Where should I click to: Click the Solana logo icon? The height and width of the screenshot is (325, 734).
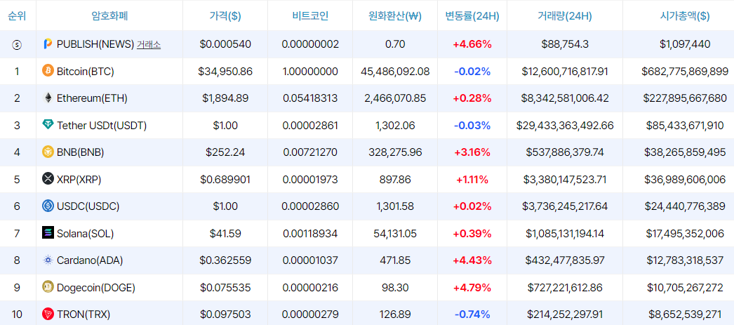coord(48,233)
